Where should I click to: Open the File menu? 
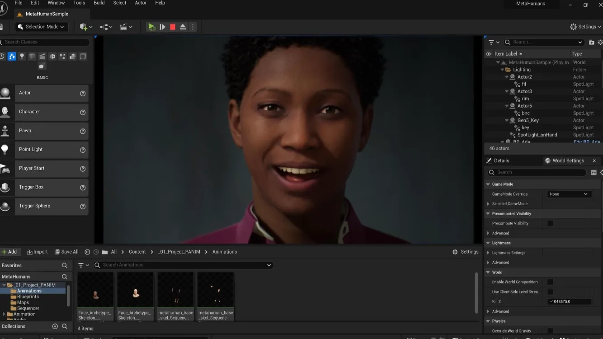pos(19,3)
